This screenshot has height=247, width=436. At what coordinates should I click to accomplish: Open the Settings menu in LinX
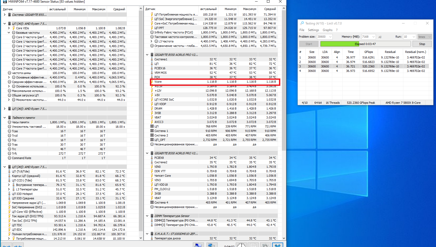[x=313, y=30]
